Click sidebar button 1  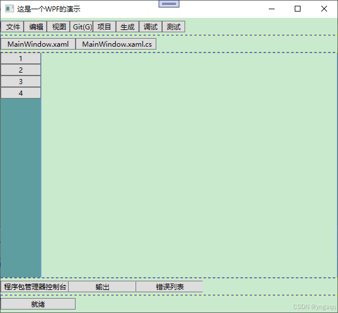pyautogui.click(x=21, y=58)
